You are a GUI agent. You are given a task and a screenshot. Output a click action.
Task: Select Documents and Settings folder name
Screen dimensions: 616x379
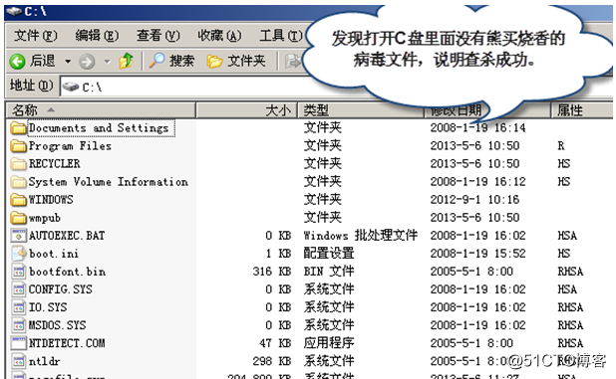point(99,127)
